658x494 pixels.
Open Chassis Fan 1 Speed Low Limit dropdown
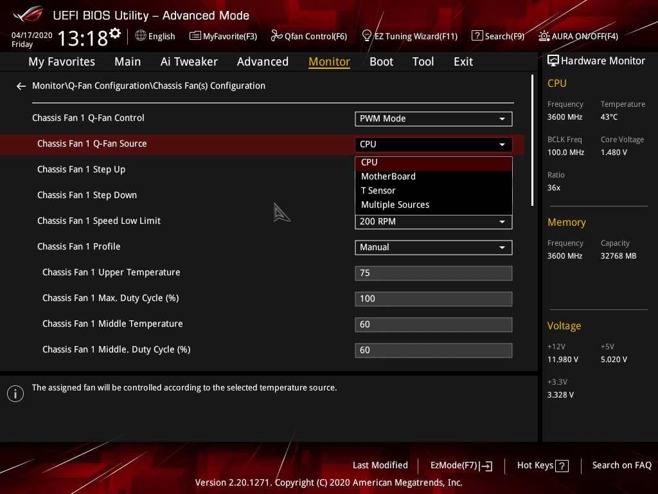point(434,222)
